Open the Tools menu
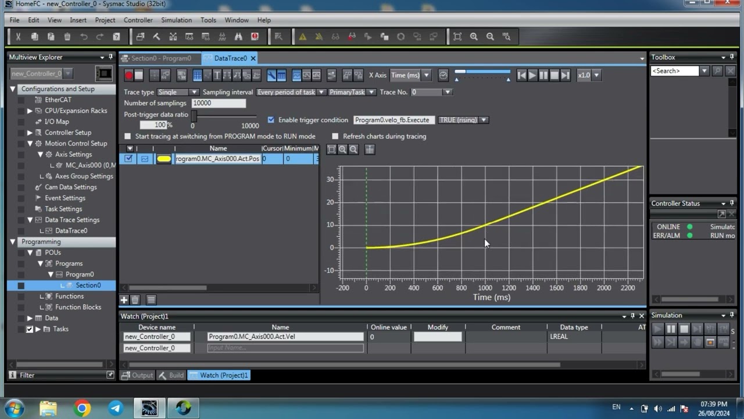744x419 pixels. point(208,20)
